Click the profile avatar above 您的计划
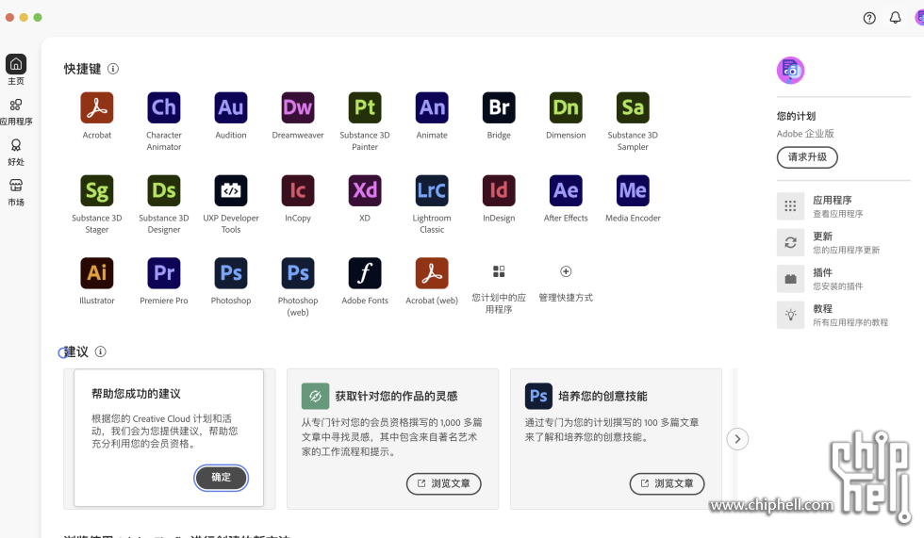Screen dimensions: 924x538 791,71
